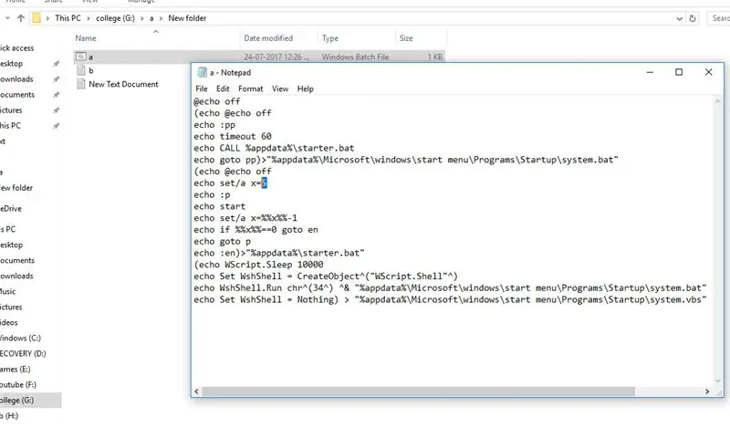Viewport: 730px width, 428px height.
Task: Unpin Pictures via its pin icon
Action: click(57, 110)
